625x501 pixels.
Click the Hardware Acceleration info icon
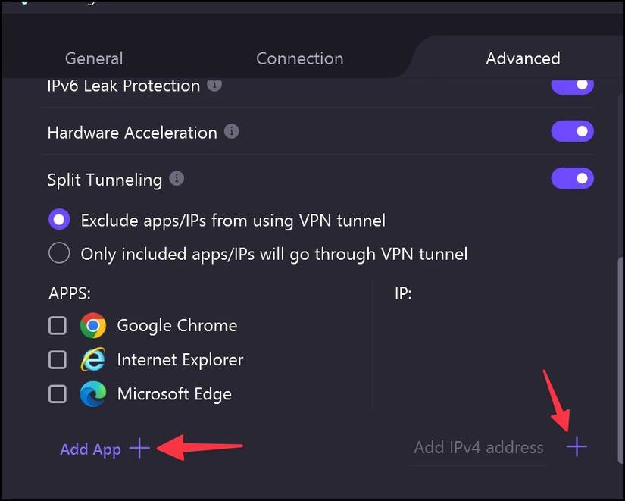pyautogui.click(x=231, y=131)
